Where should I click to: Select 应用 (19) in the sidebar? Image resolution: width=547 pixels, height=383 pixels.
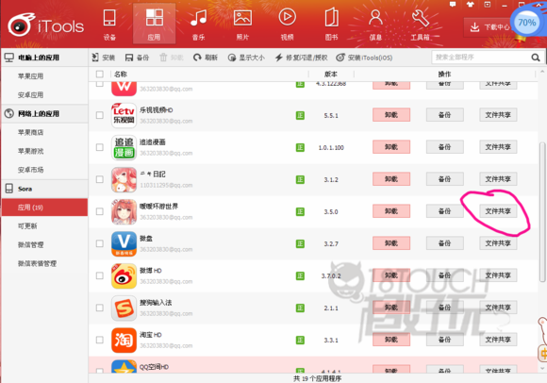[44, 208]
